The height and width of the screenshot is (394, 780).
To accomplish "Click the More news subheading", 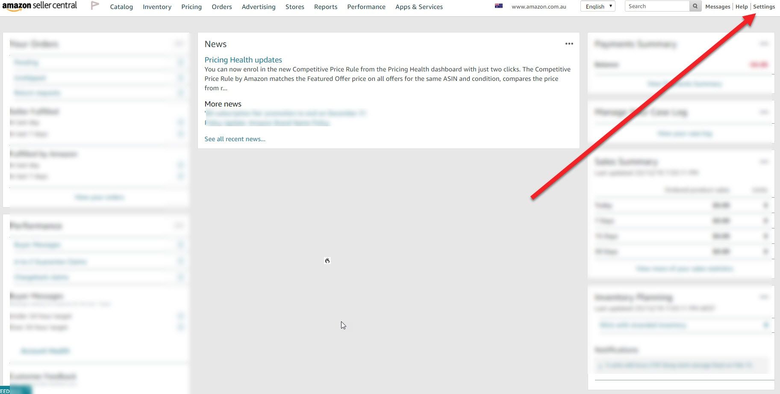I will [223, 104].
